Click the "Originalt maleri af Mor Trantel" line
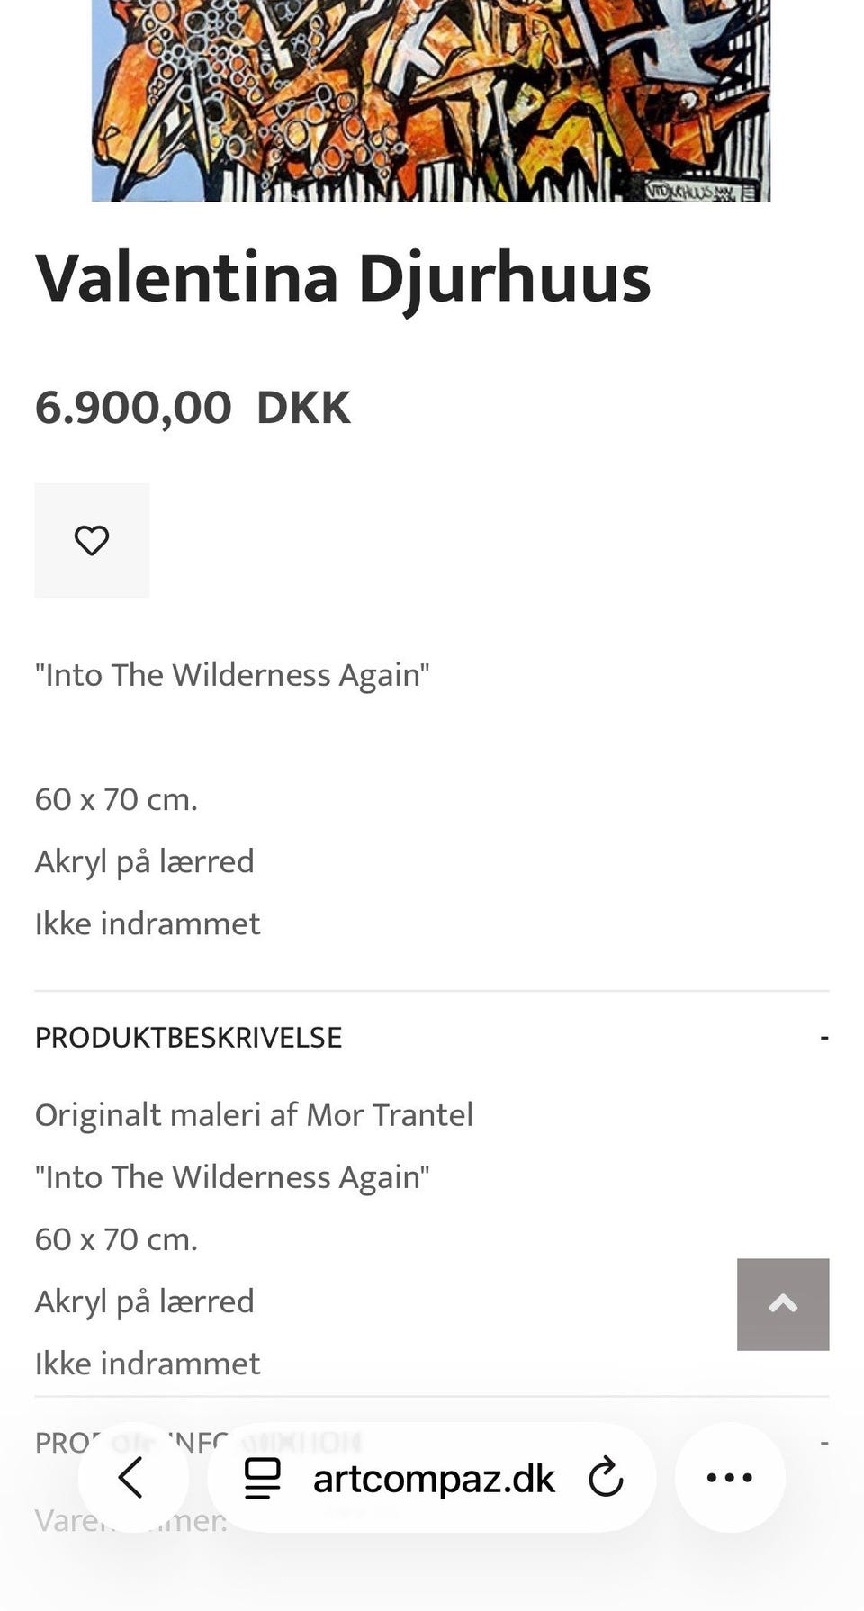 254,1115
